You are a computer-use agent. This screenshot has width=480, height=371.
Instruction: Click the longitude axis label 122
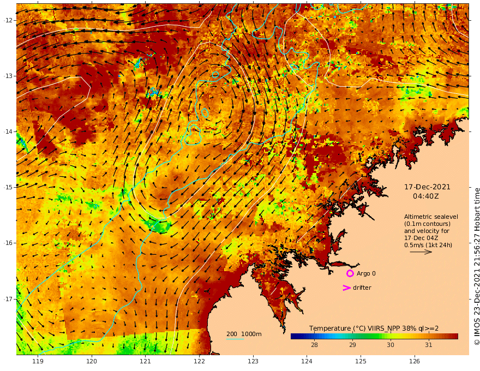coord(199,361)
